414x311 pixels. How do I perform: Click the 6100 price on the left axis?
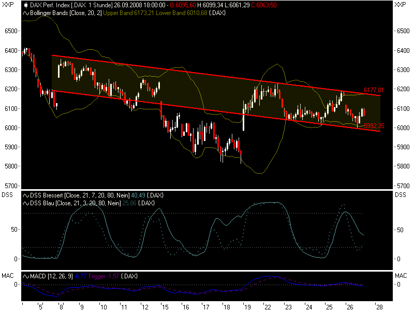coord(11,109)
